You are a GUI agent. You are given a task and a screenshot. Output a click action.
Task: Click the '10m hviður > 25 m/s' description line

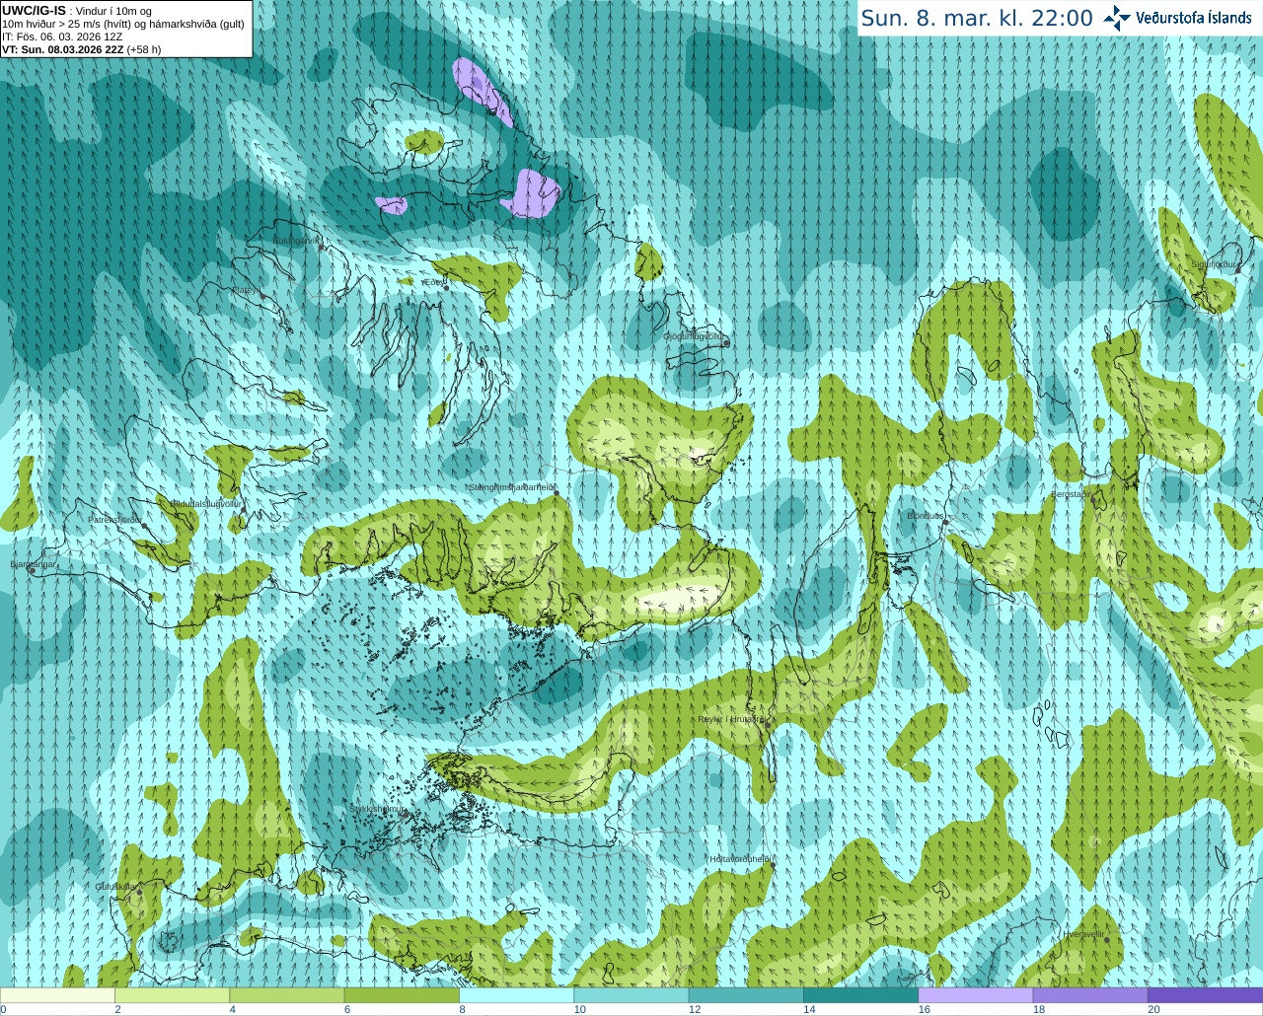click(123, 24)
